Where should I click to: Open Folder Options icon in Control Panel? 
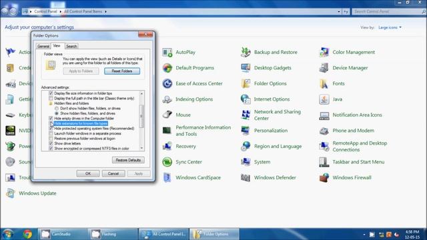pyautogui.click(x=246, y=83)
